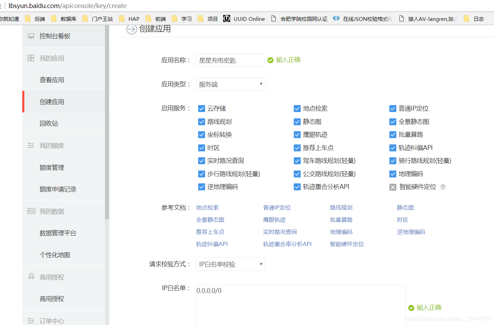Click the dropdown arrow of IP白名单校验 selector

coord(261,264)
